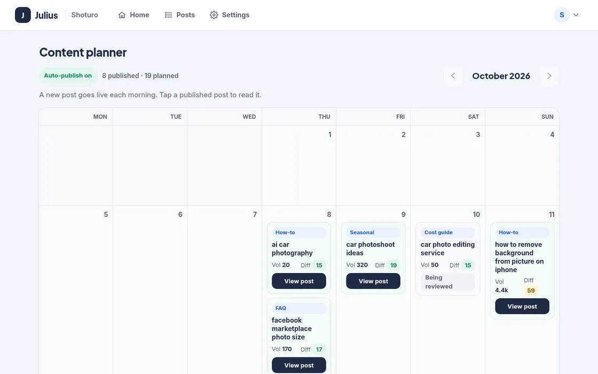The height and width of the screenshot is (374, 598).
Task: Click the October 2026 month label
Action: (x=501, y=76)
